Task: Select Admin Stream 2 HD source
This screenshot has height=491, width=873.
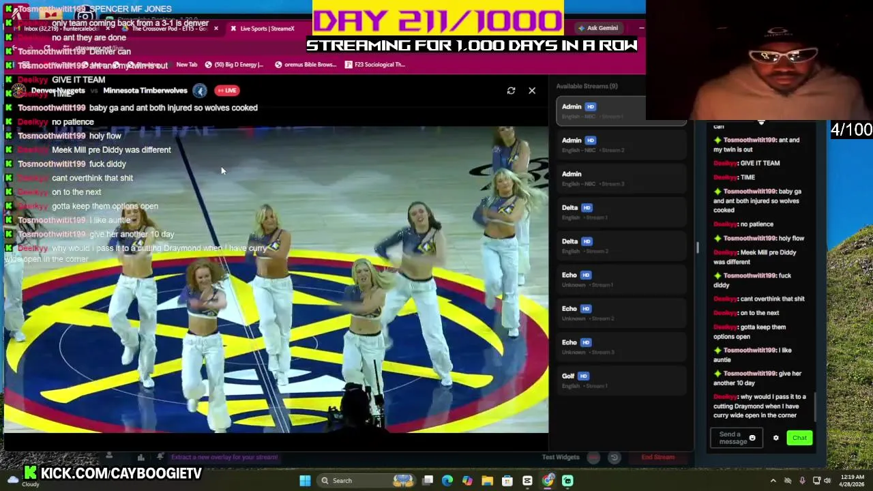Action: tap(621, 145)
